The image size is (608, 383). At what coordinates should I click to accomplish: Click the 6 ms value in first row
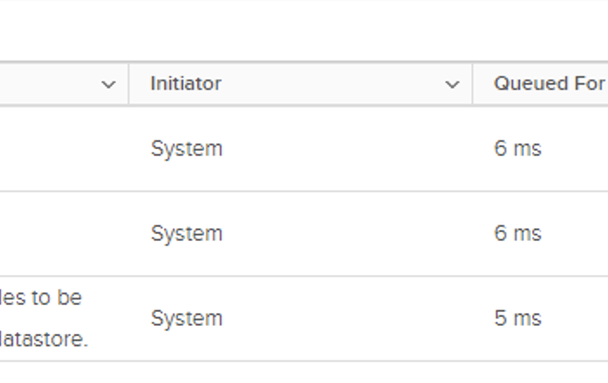point(518,149)
